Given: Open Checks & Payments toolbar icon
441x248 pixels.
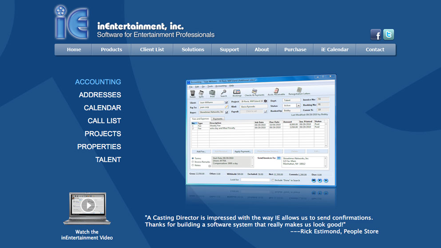Looking at the screenshot, I should pyautogui.click(x=254, y=92).
